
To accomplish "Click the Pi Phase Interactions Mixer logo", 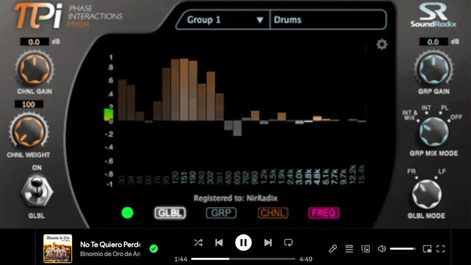I will (x=68, y=15).
